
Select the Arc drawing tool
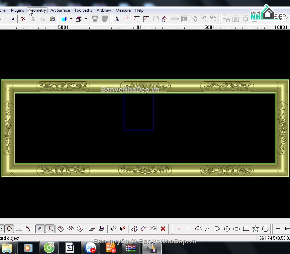click(198, 229)
